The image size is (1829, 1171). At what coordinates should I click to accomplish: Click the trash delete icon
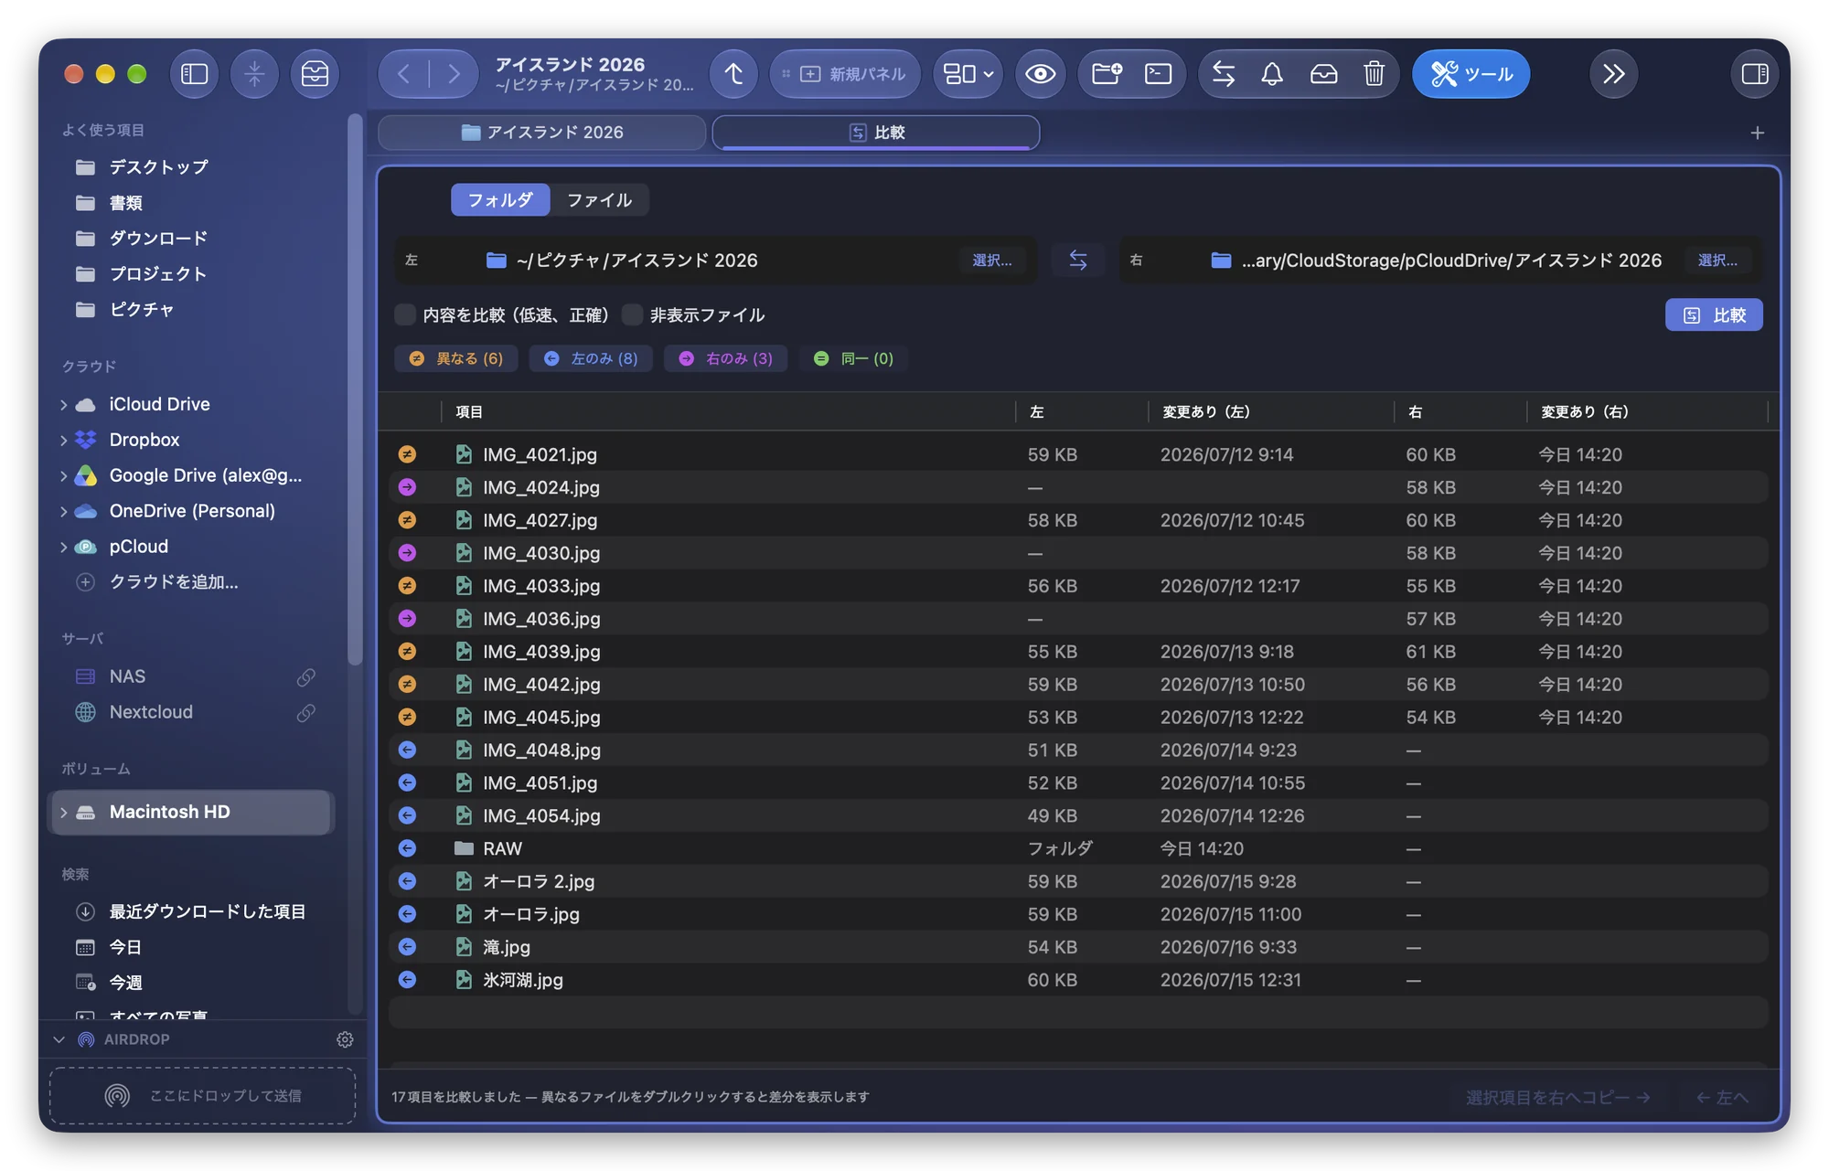[1374, 74]
